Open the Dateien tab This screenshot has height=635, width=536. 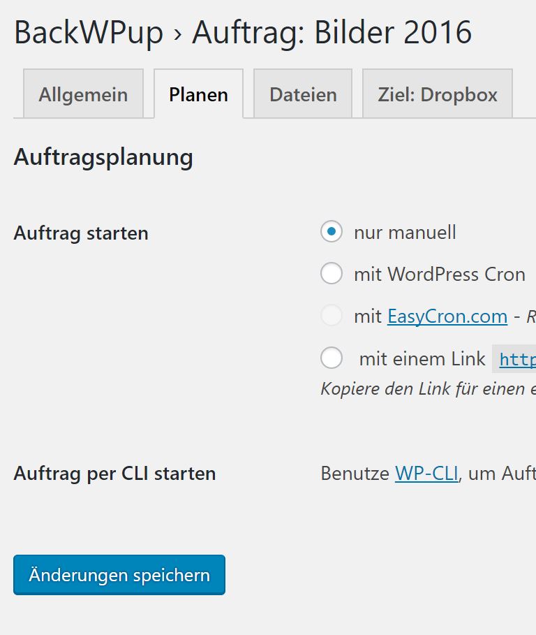click(303, 94)
